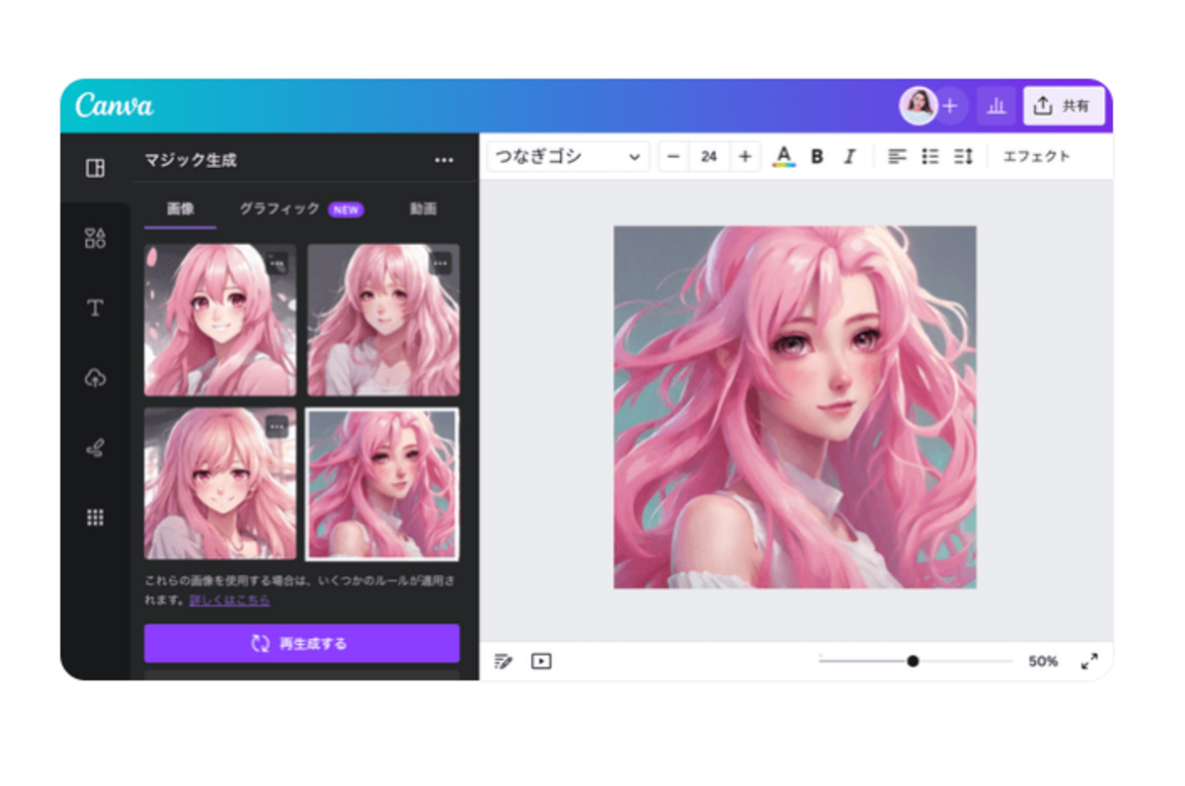Open the notes icon at bottom

(504, 662)
